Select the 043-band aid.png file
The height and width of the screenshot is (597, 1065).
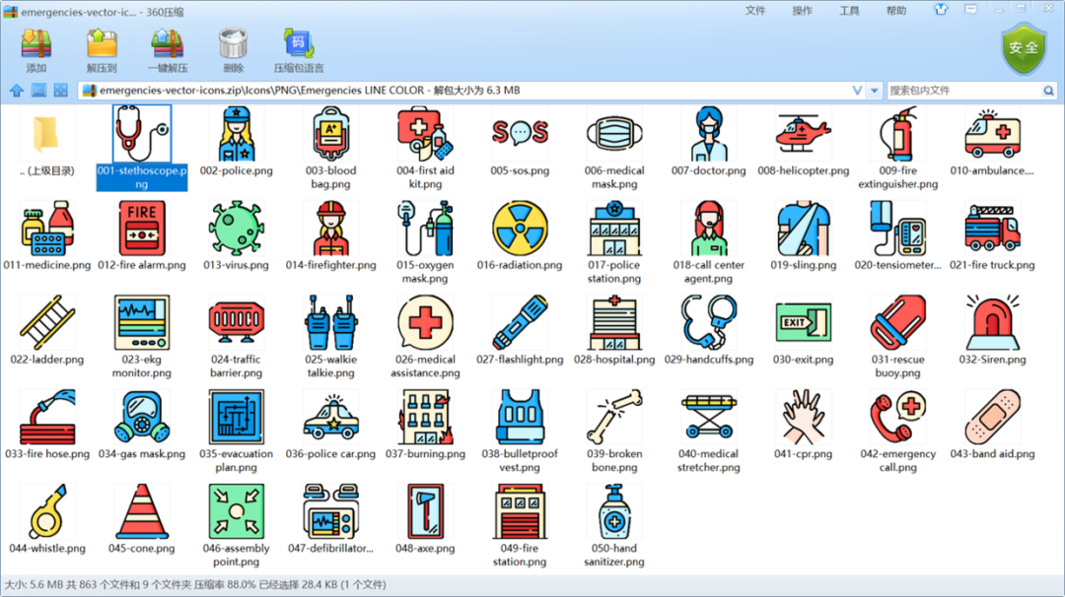click(992, 425)
